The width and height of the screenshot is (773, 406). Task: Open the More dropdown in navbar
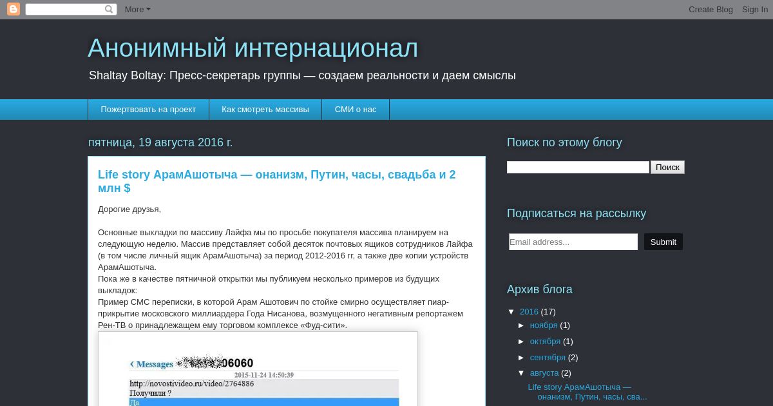point(137,9)
